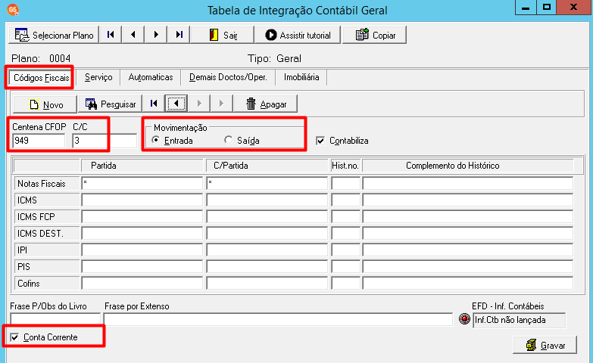Click the Copiar clipboard button
This screenshot has width=593, height=363.
[x=374, y=35]
